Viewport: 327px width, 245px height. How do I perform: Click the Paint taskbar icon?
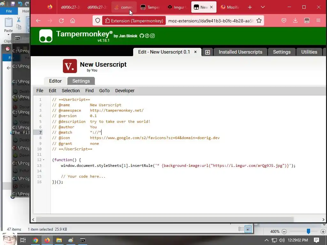pyautogui.click(x=71, y=240)
